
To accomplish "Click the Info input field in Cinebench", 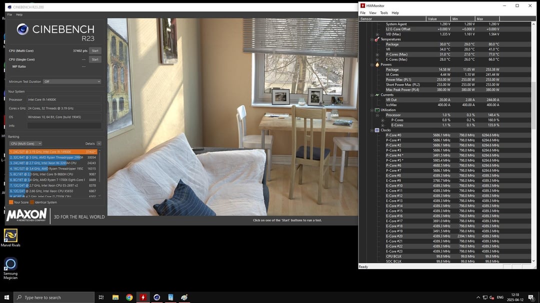I will coord(64,125).
